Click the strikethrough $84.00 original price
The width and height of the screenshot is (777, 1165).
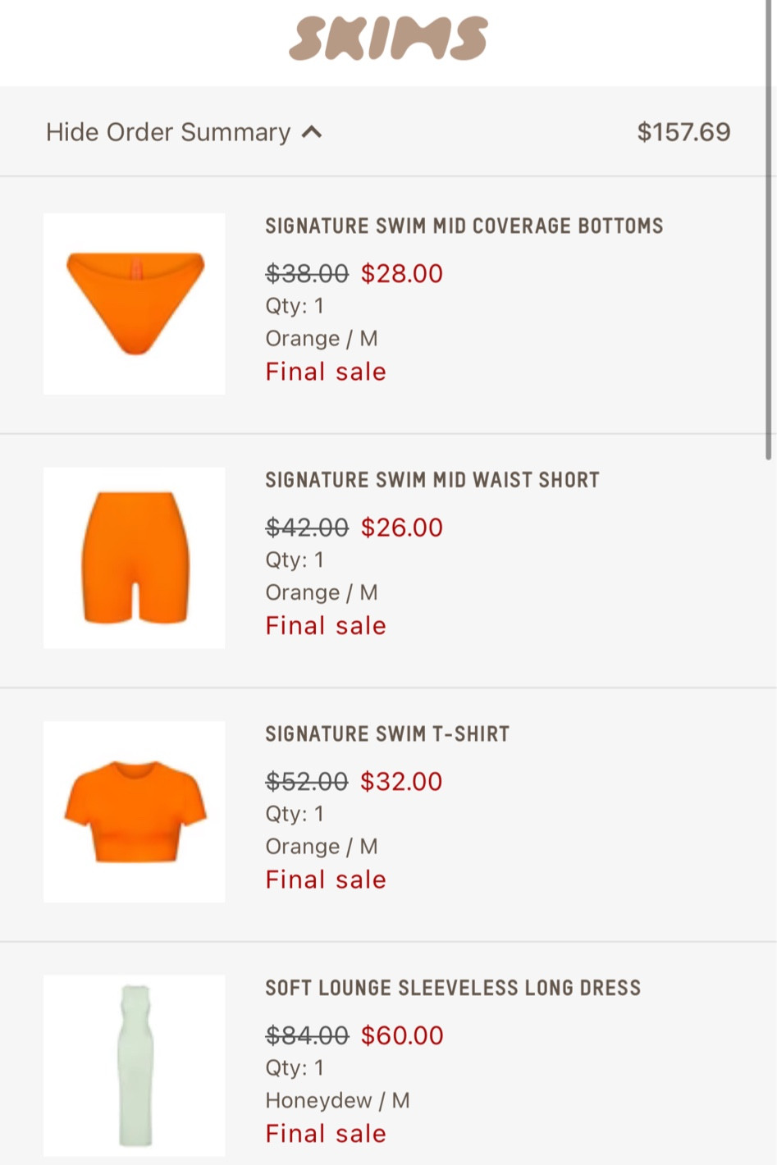pos(307,1035)
